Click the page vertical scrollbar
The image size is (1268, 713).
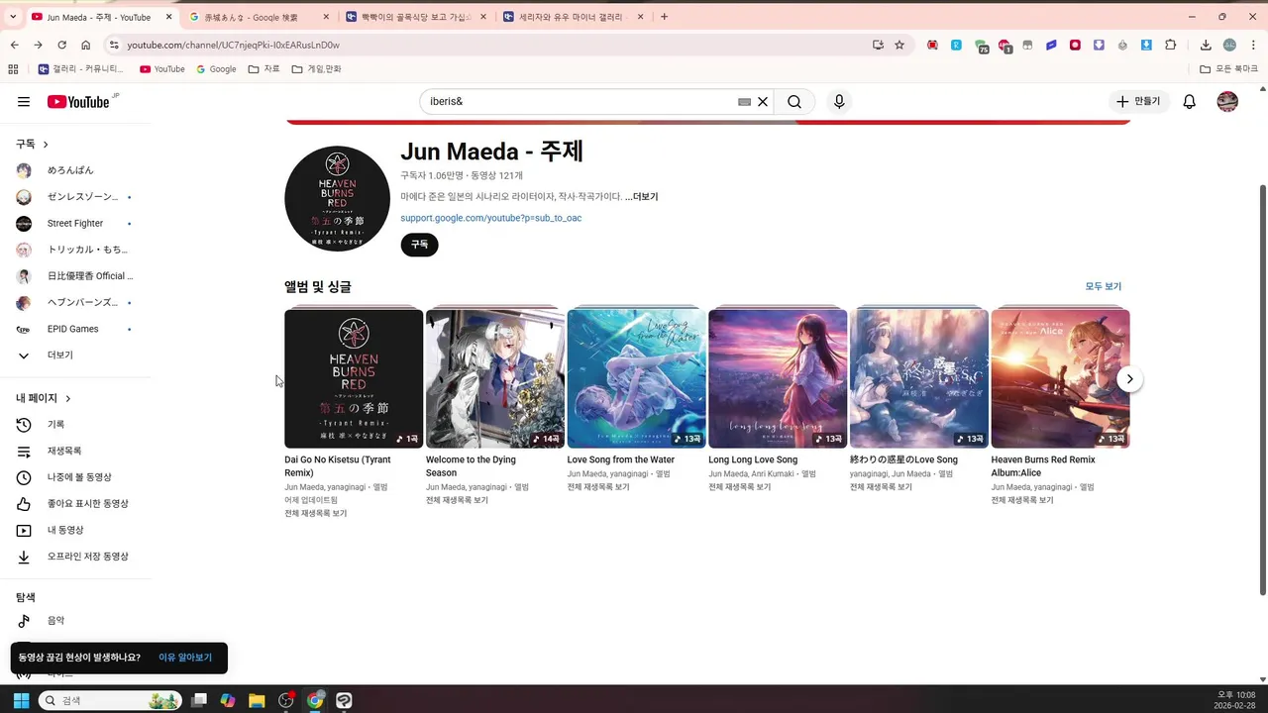click(1262, 388)
